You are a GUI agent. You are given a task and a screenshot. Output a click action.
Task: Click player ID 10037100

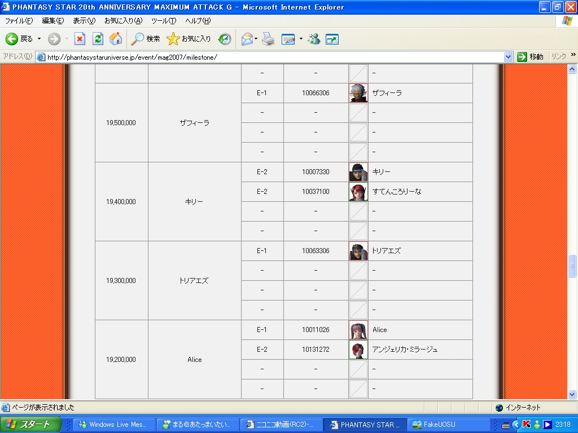pos(316,192)
